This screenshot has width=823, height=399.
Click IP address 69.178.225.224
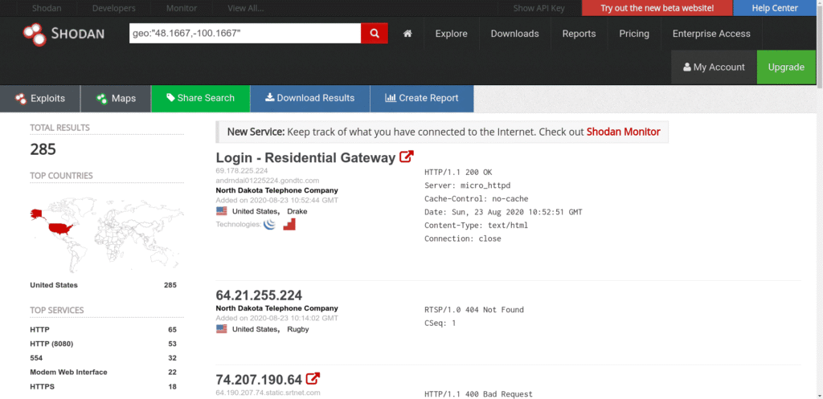tap(241, 171)
